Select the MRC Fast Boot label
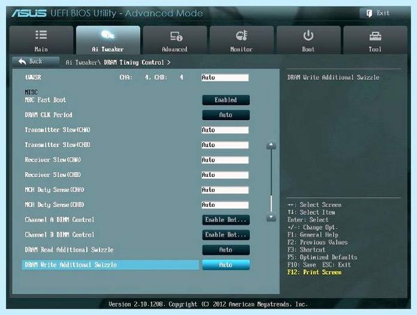Screen dimensions: 417x315 [x=45, y=100]
